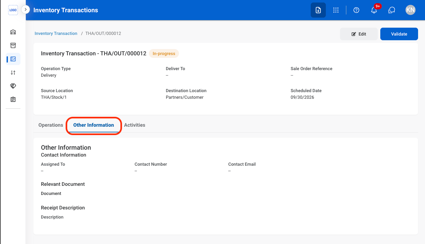Select the Other Information tab
The height and width of the screenshot is (244, 425).
point(93,125)
